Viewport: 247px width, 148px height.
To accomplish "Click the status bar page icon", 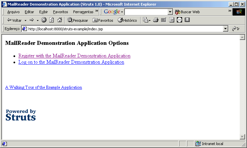I will pyautogui.click(x=4, y=144).
